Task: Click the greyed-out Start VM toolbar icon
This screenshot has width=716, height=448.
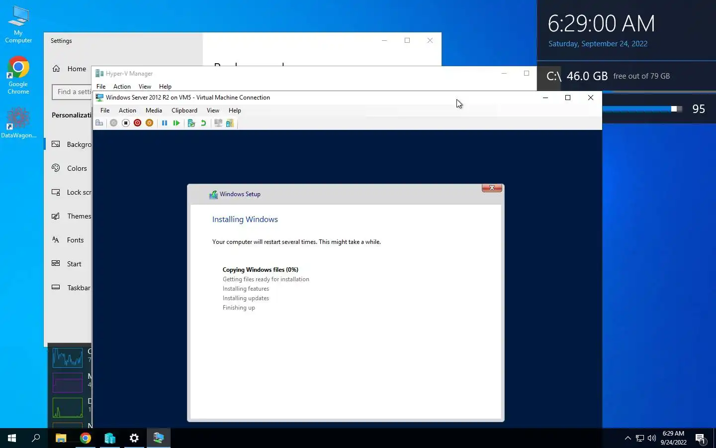Action: click(x=113, y=123)
